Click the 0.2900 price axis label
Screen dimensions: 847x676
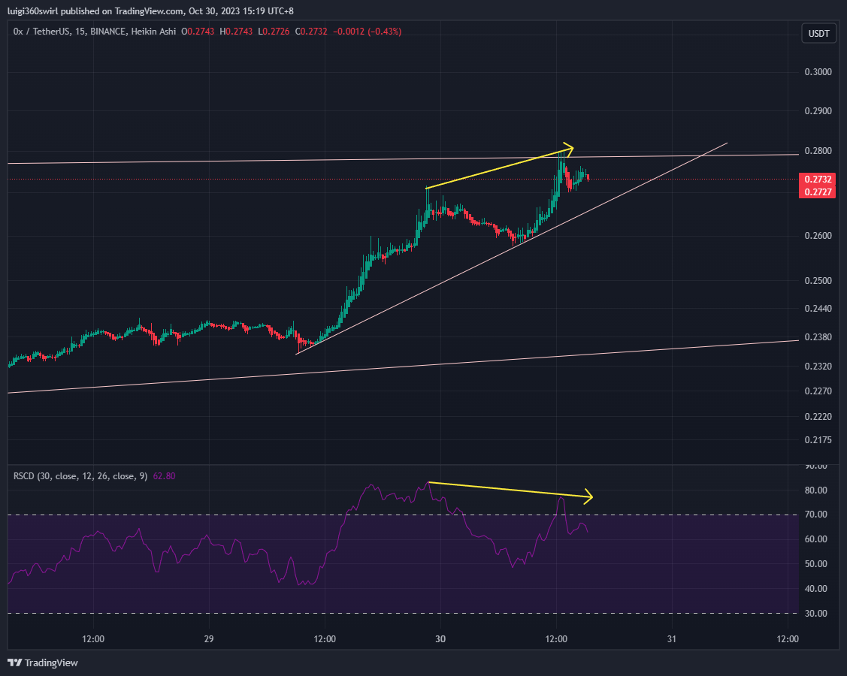(818, 110)
